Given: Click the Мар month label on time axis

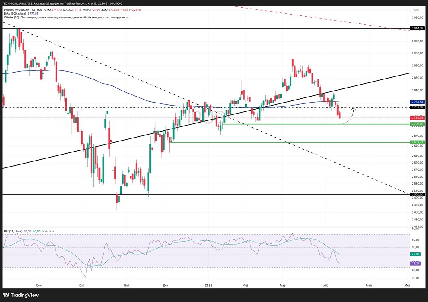Looking at the screenshot, I should pos(283,285).
